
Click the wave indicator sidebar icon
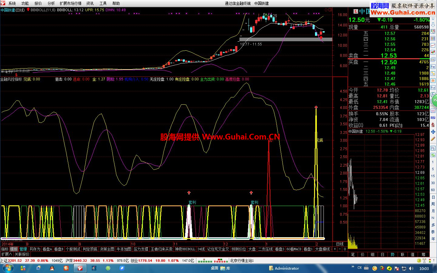433,110
